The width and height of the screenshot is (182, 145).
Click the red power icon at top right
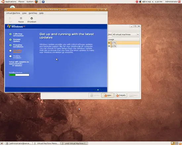179,2
